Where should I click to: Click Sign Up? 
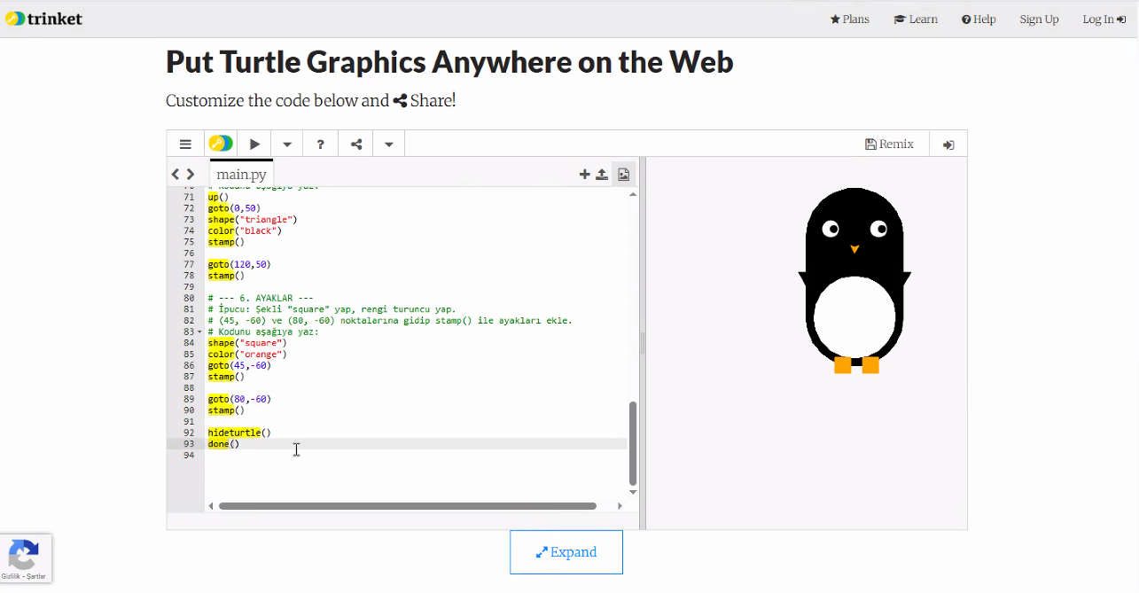(1039, 19)
